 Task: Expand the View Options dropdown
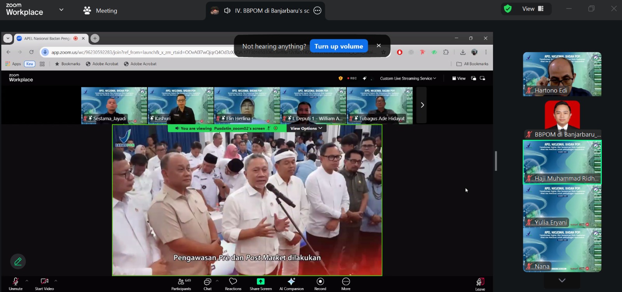click(x=306, y=129)
